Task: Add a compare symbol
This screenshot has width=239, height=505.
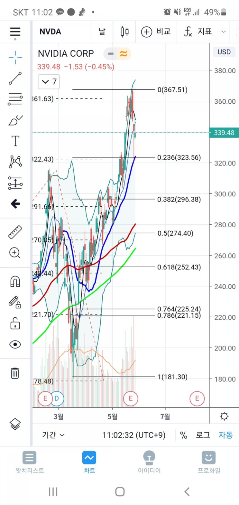Action: (156, 32)
